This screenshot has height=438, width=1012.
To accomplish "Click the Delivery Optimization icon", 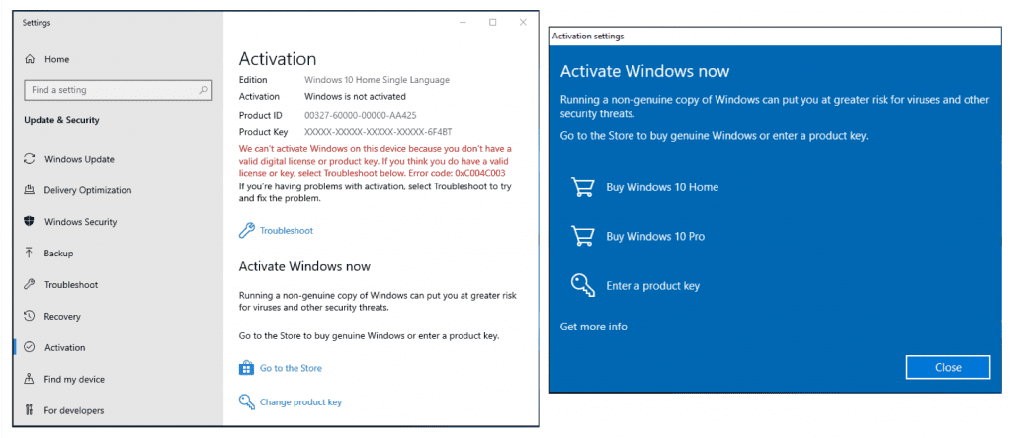I will (29, 190).
